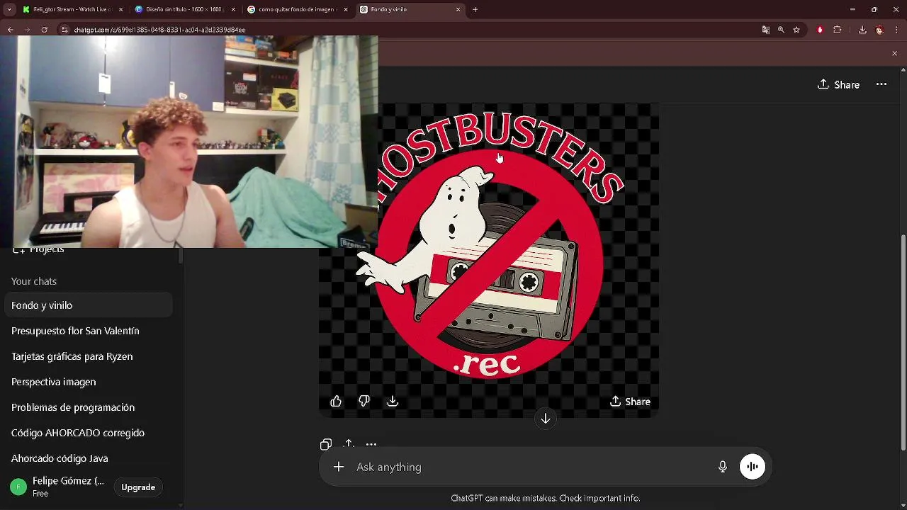Dismiss the banner with the X icon

click(x=894, y=54)
